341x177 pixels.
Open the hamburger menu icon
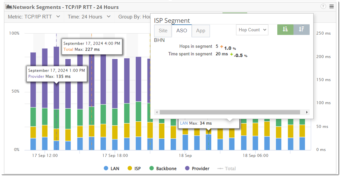[331, 6]
